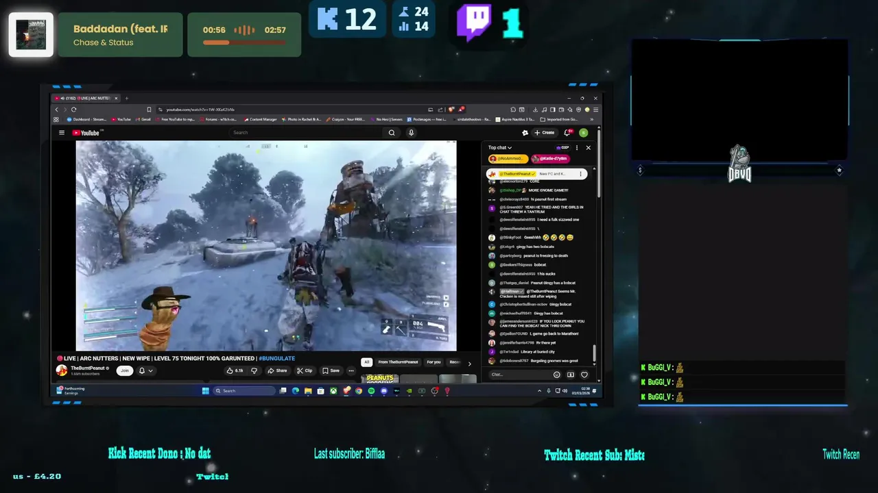This screenshot has width=878, height=493.
Task: Click the Windows taskbar search box
Action: pyautogui.click(x=245, y=391)
